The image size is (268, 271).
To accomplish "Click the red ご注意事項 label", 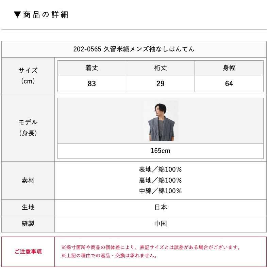I will pos(28,252).
